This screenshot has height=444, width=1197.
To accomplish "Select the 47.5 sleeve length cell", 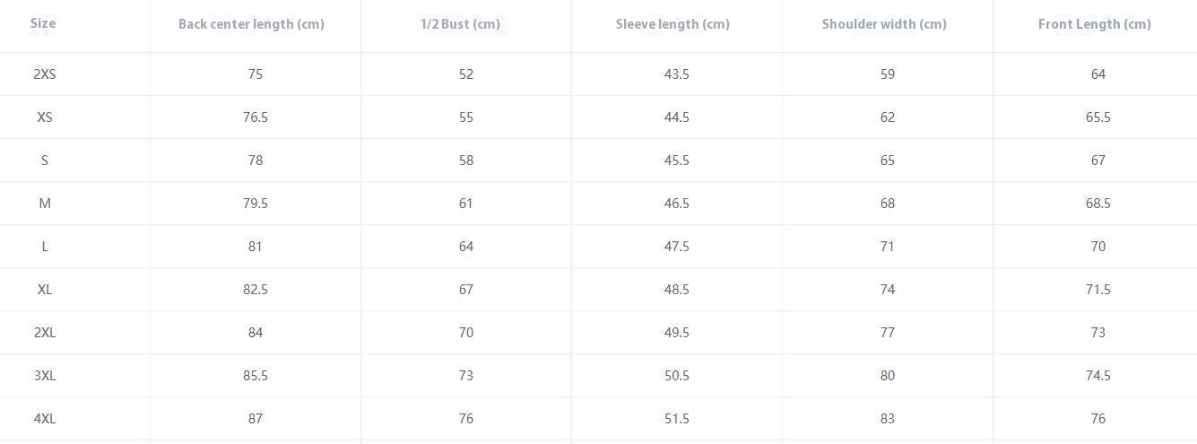I will [x=677, y=247].
